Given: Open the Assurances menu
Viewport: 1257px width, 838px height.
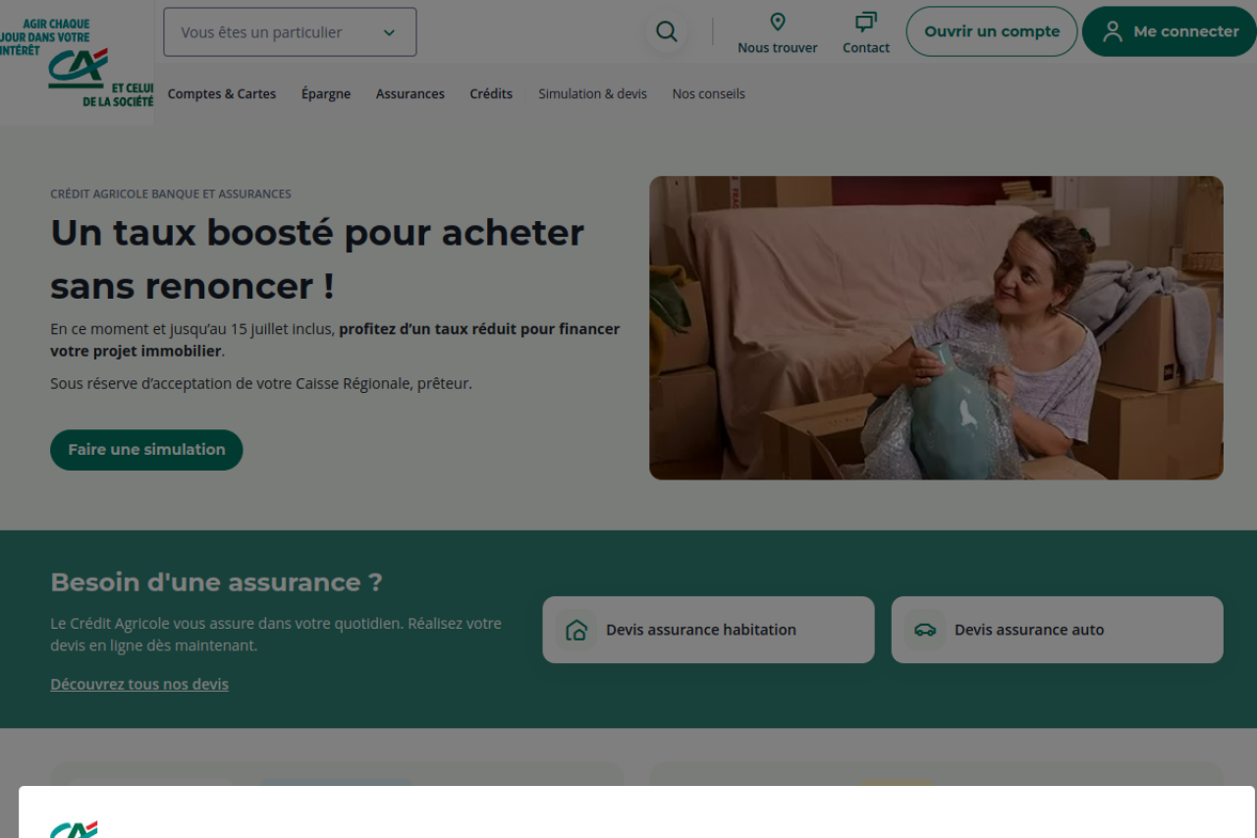Looking at the screenshot, I should [x=410, y=94].
